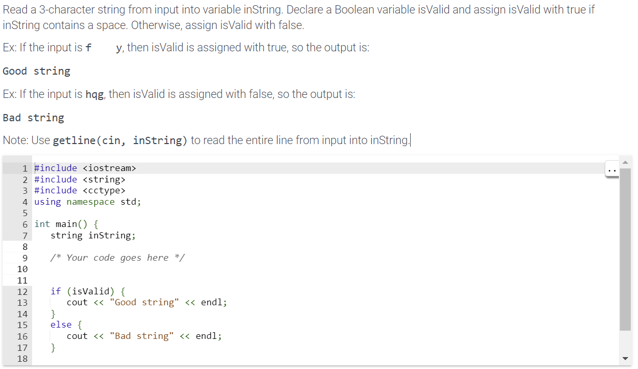Screen dimensions: 638x369
Task: Click the 'Your code goes here' comment
Action: click(x=118, y=258)
